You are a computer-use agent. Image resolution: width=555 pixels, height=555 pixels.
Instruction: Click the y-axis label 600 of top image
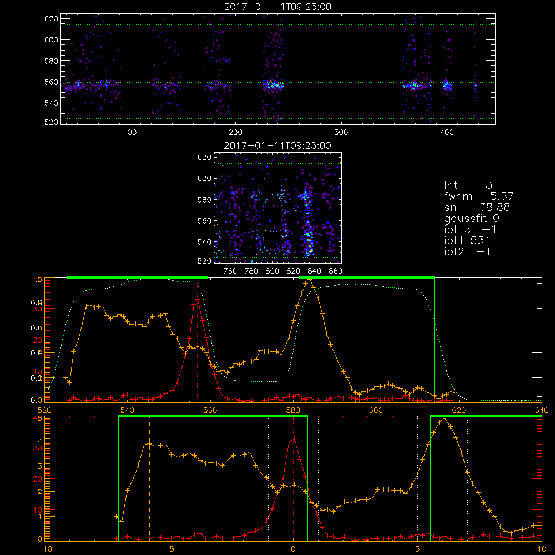click(x=51, y=39)
